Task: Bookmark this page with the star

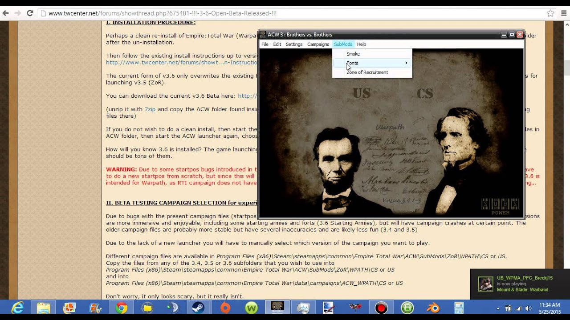Action: [550, 13]
